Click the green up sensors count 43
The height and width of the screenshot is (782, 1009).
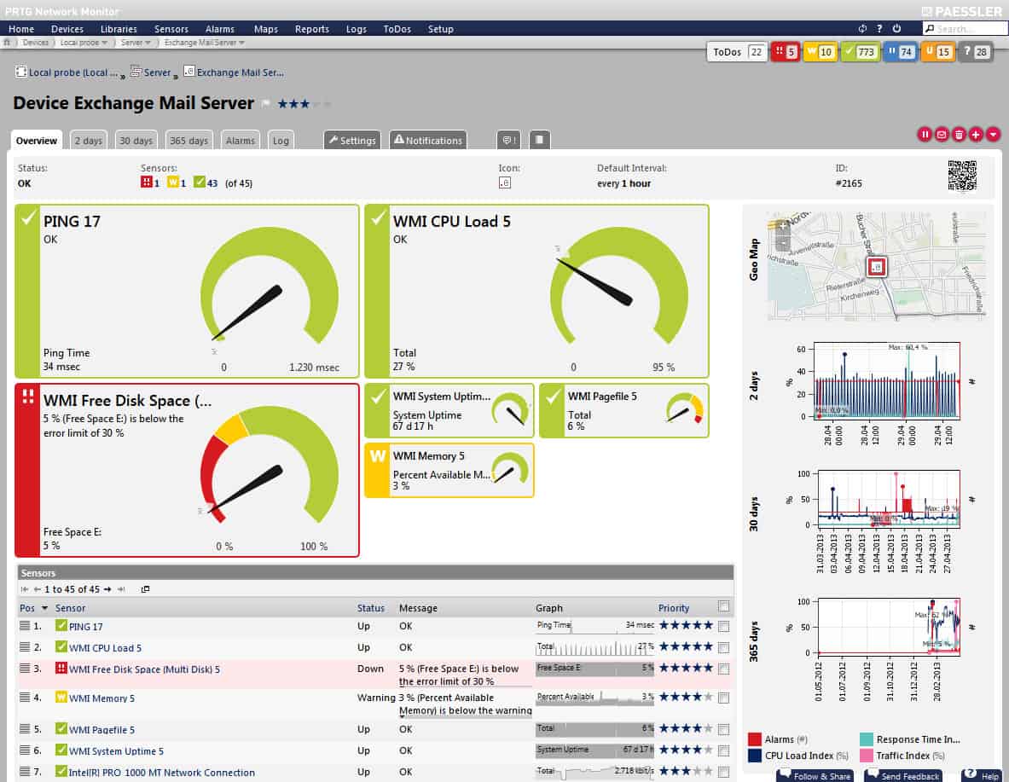pyautogui.click(x=206, y=182)
